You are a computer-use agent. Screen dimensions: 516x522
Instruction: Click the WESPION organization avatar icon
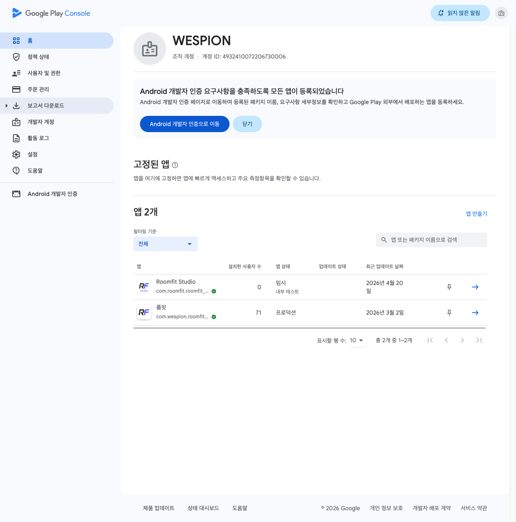tap(150, 49)
